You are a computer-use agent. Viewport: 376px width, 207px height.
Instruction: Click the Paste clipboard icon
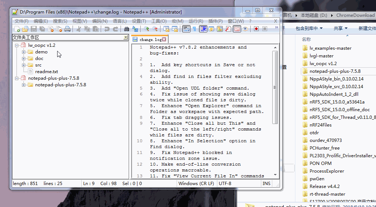95,29
